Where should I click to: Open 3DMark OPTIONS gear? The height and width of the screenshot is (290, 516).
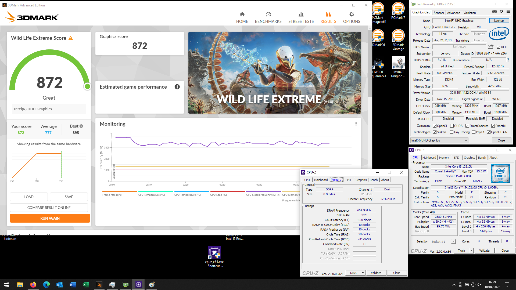tap(352, 18)
